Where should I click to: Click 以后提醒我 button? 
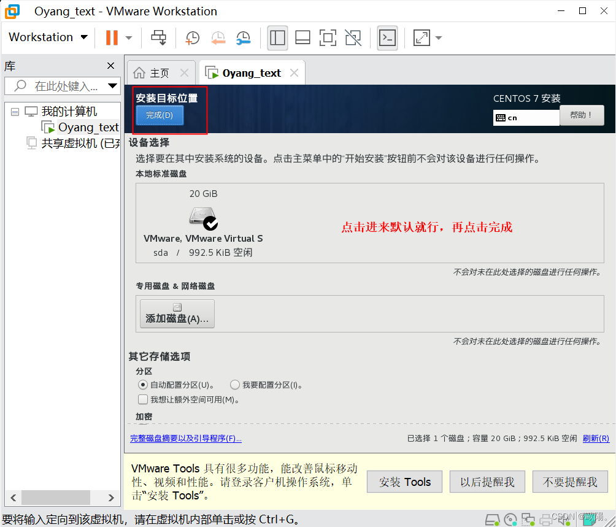(x=487, y=482)
